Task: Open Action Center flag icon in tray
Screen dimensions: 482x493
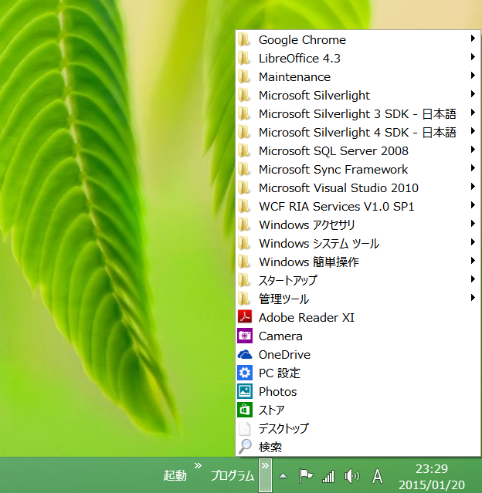Action: pyautogui.click(x=305, y=476)
